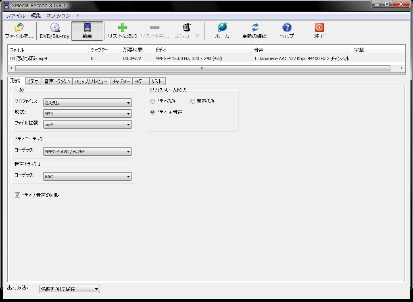Expand the プロファイル カスタム dropdown
The width and height of the screenshot is (413, 302).
pyautogui.click(x=88, y=103)
